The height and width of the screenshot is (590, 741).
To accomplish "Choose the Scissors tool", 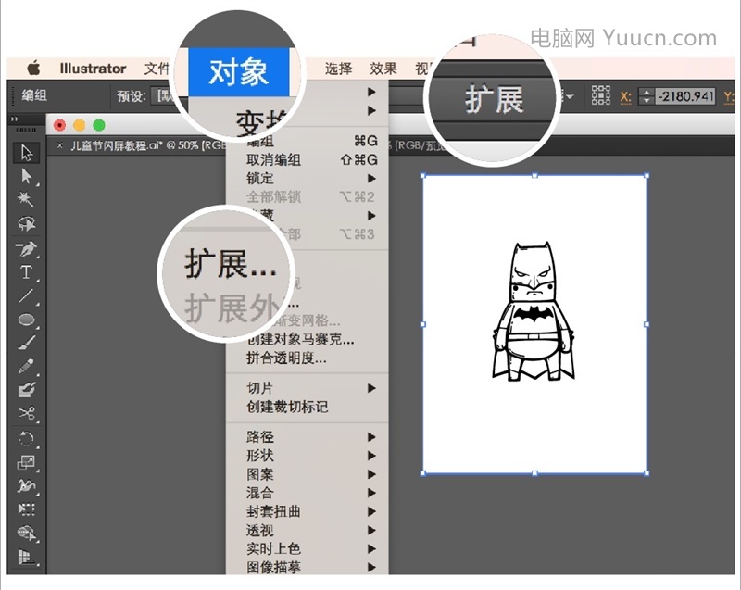I will coord(27,413).
